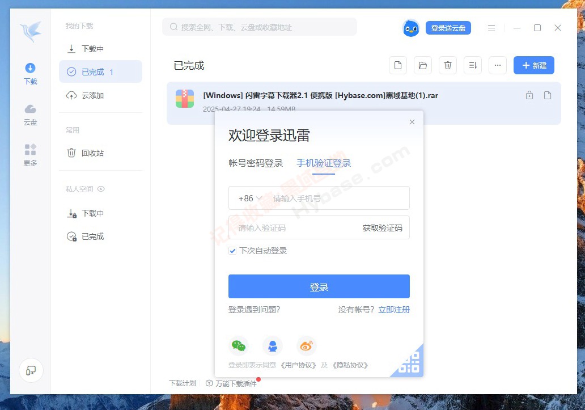Click the blue bird avatar icon

(411, 28)
